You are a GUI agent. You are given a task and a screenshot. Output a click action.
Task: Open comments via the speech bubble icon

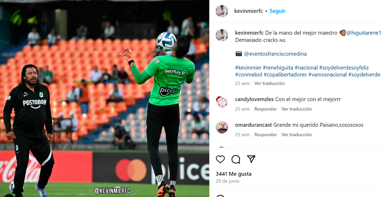tap(236, 159)
